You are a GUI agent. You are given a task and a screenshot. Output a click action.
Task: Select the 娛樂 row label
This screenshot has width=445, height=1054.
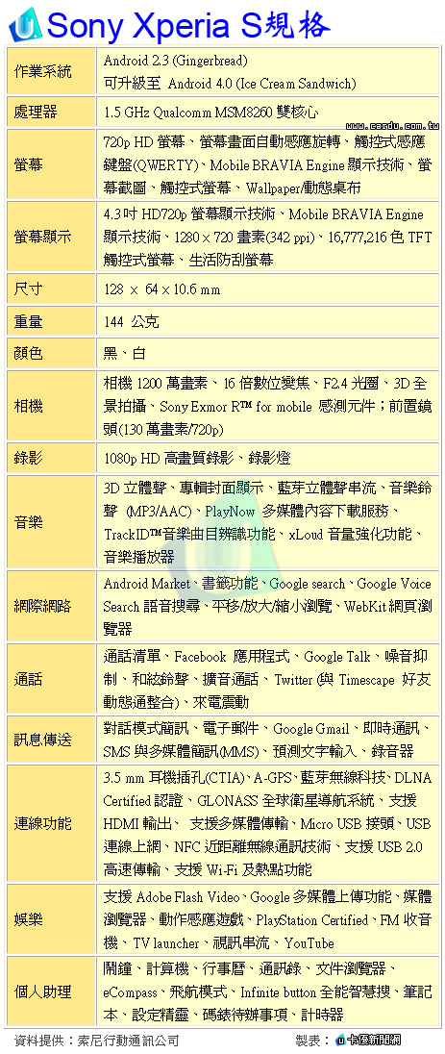click(x=28, y=919)
